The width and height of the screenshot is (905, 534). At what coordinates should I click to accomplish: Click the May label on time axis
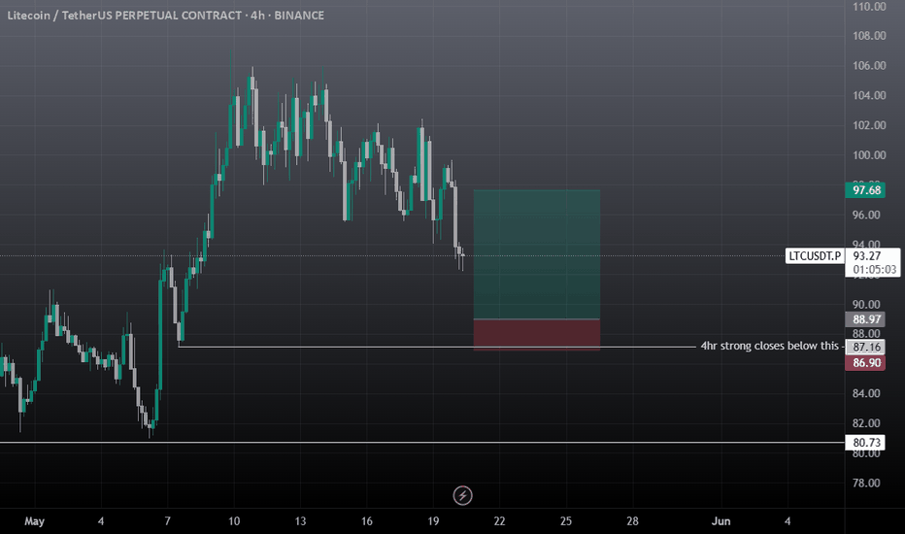coord(34,521)
